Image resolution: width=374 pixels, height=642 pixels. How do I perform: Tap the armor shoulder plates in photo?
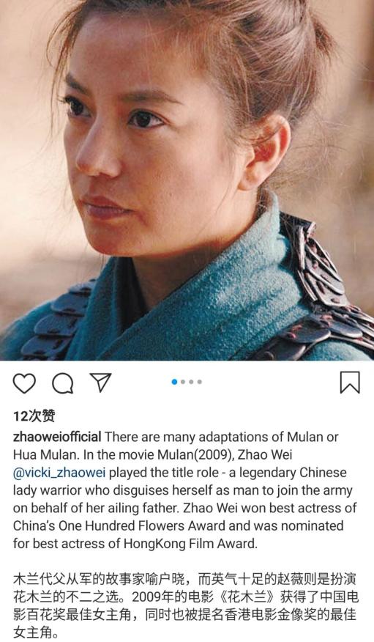[323, 287]
